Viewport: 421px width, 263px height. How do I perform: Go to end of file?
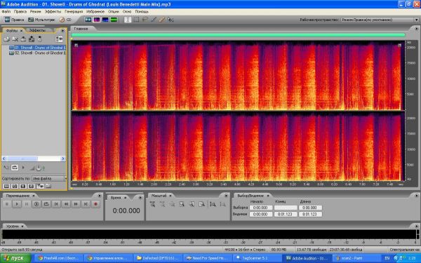click(86, 204)
